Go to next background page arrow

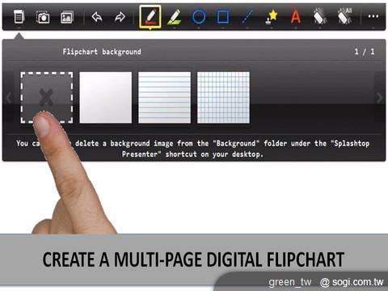[379, 98]
